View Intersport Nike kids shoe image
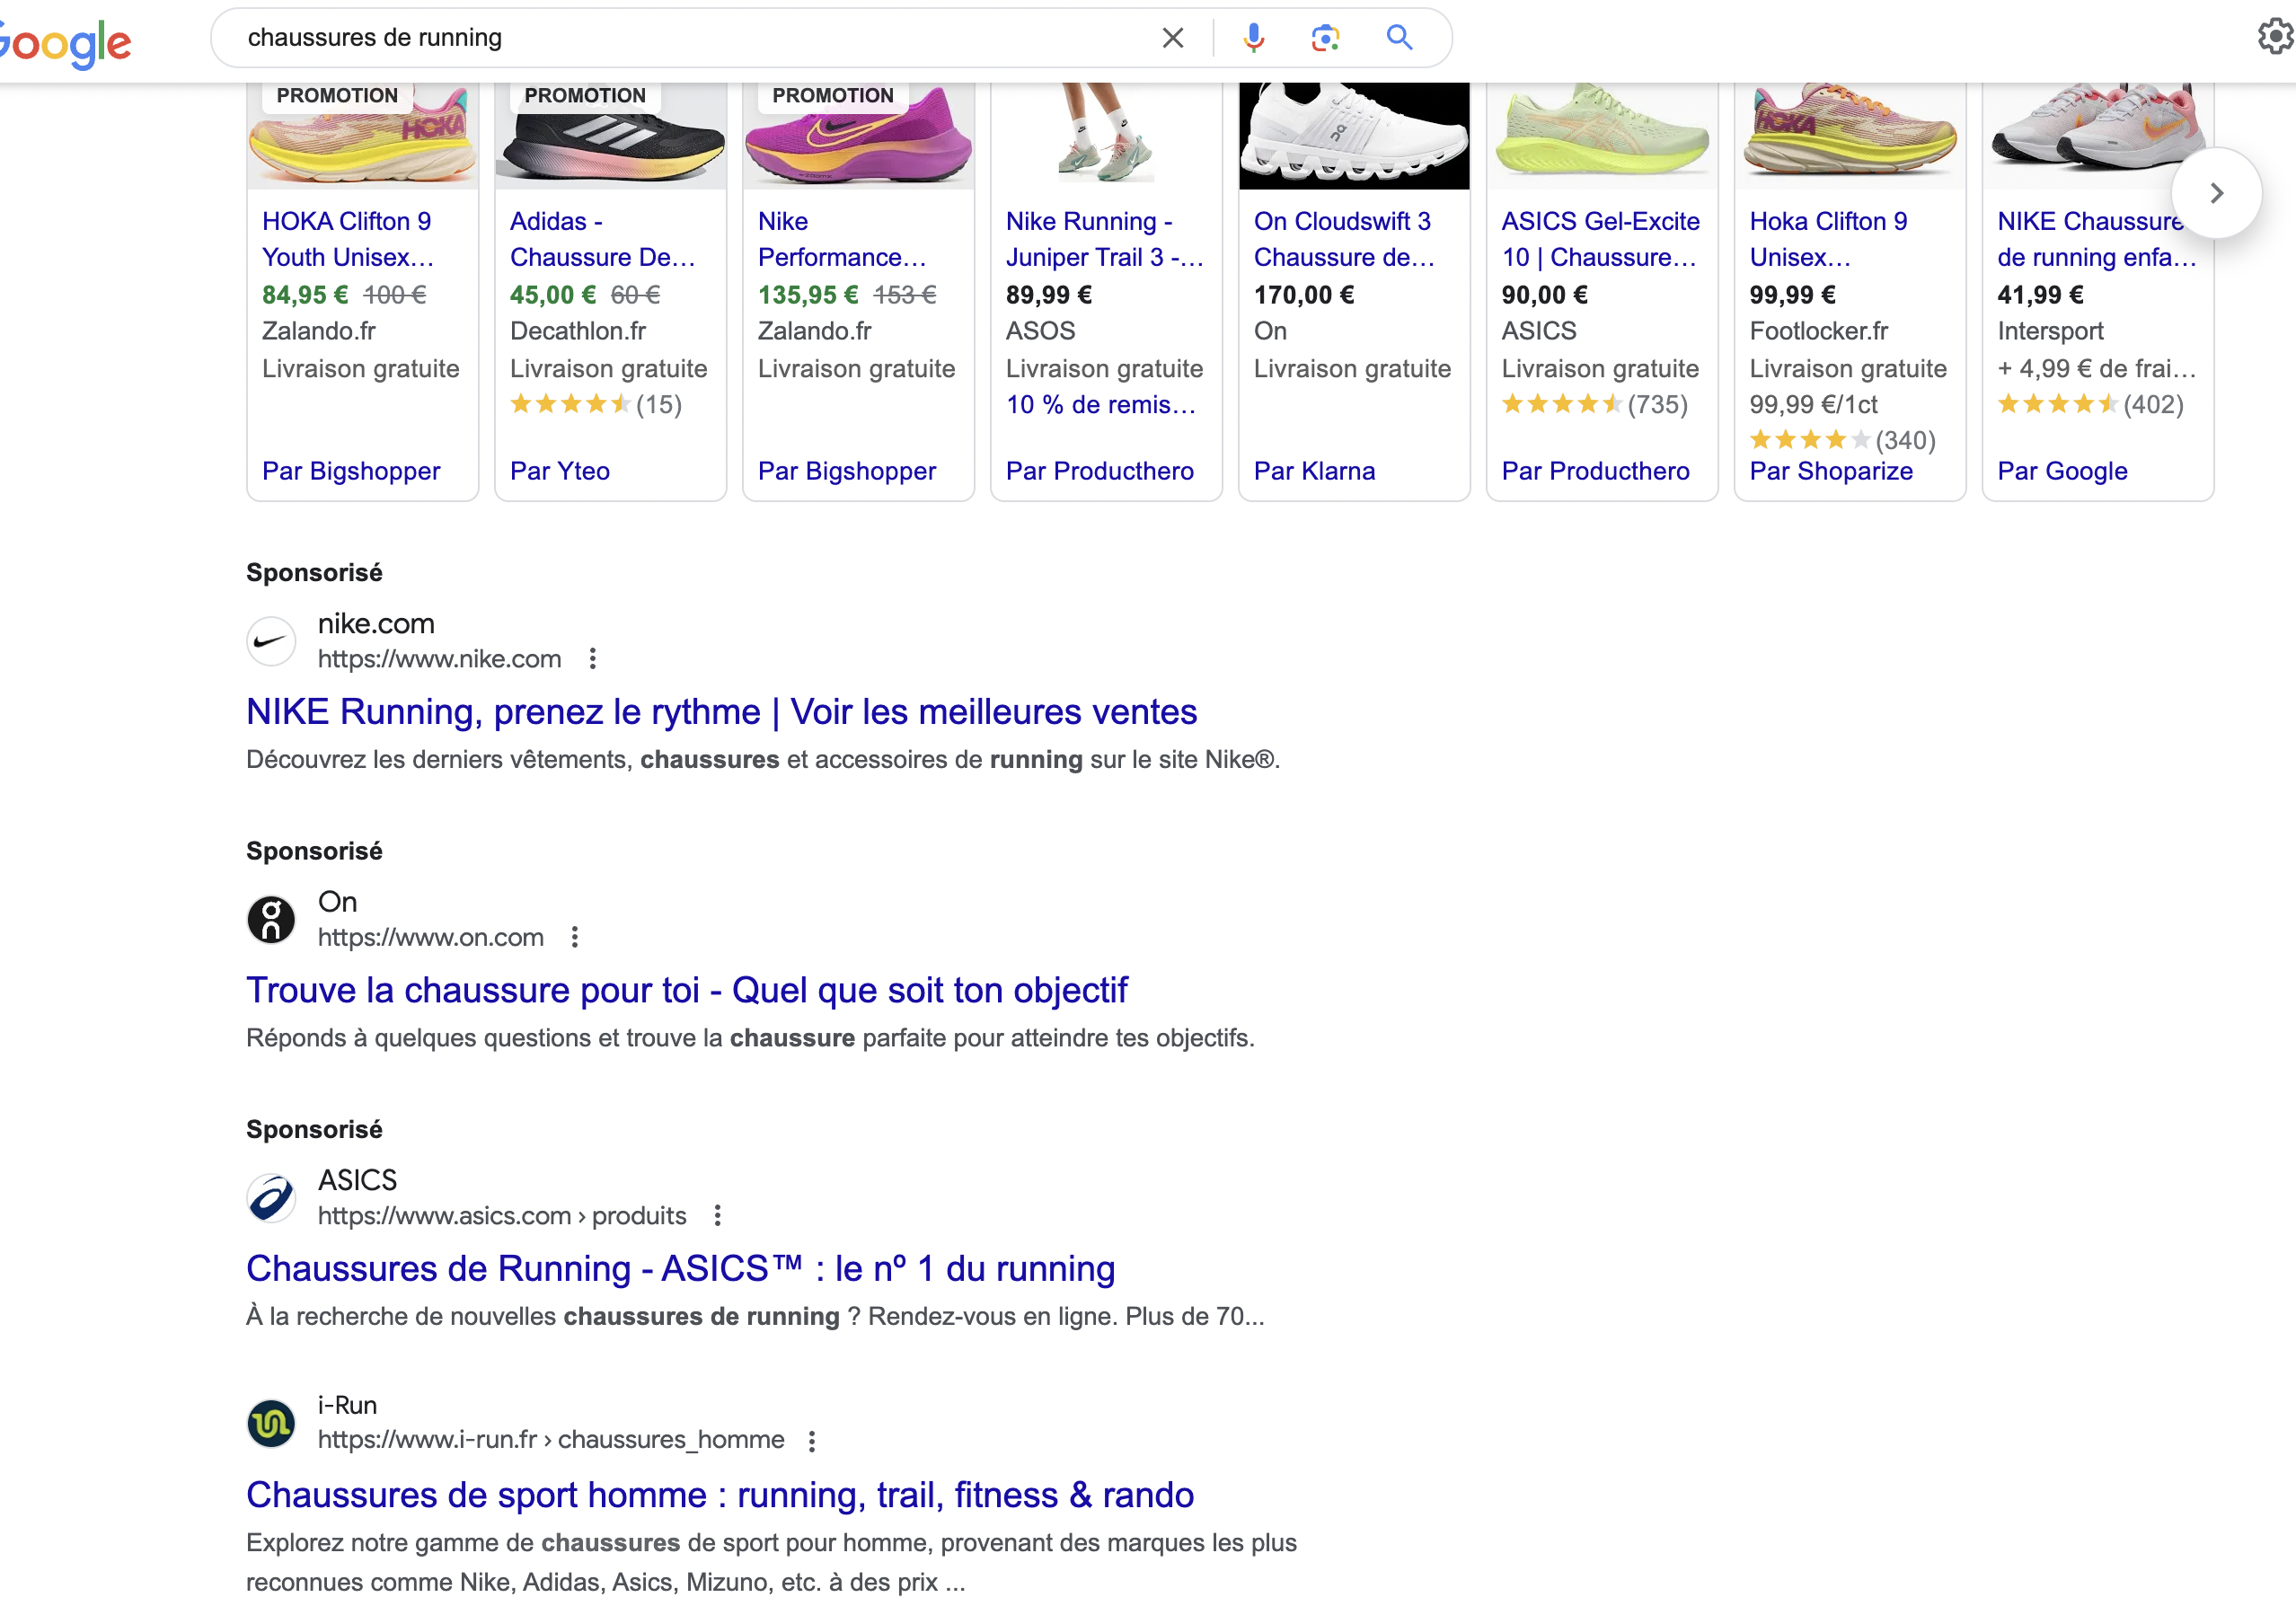The width and height of the screenshot is (2296, 1606). [x=2099, y=136]
